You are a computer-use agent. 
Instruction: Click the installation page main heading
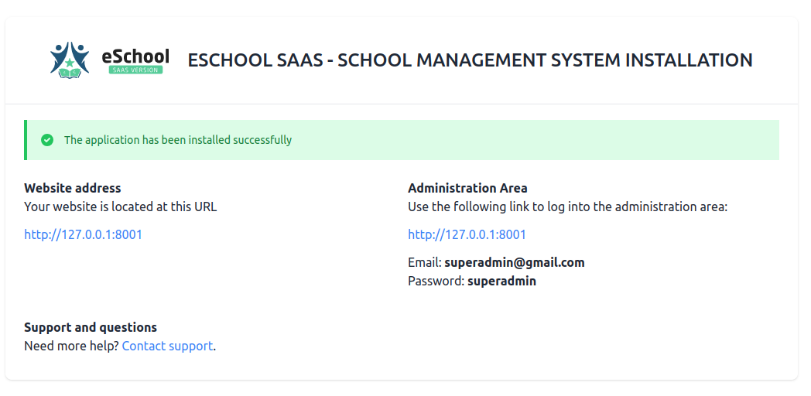(x=470, y=60)
